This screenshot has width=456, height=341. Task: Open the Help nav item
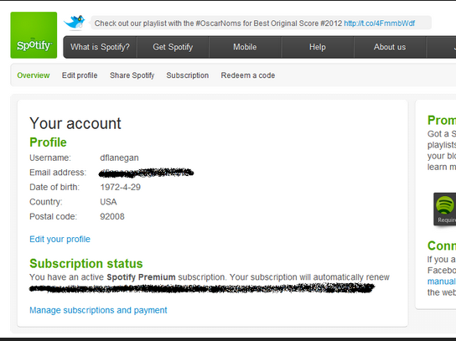point(318,47)
